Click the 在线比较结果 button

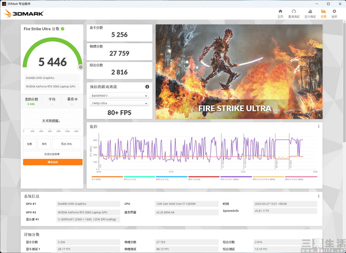[52, 154]
